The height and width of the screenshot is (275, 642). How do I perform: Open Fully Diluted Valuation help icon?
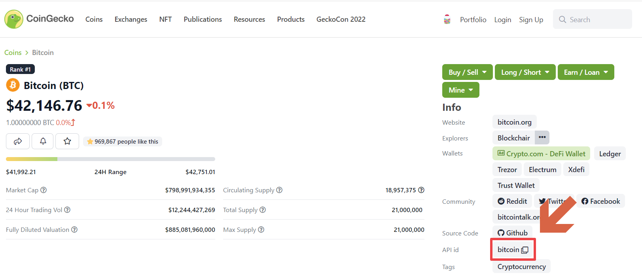(x=74, y=229)
